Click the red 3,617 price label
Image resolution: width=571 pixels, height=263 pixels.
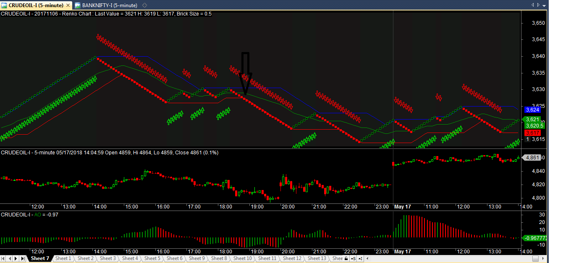pos(532,133)
